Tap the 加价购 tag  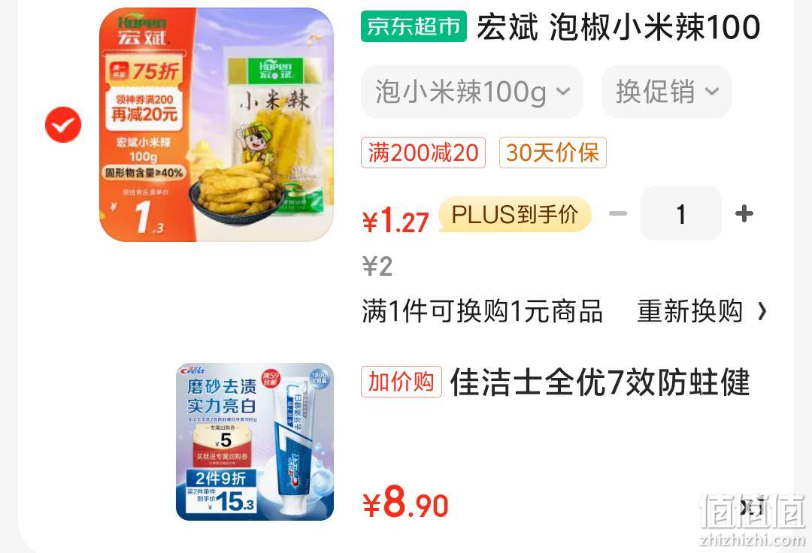401,382
